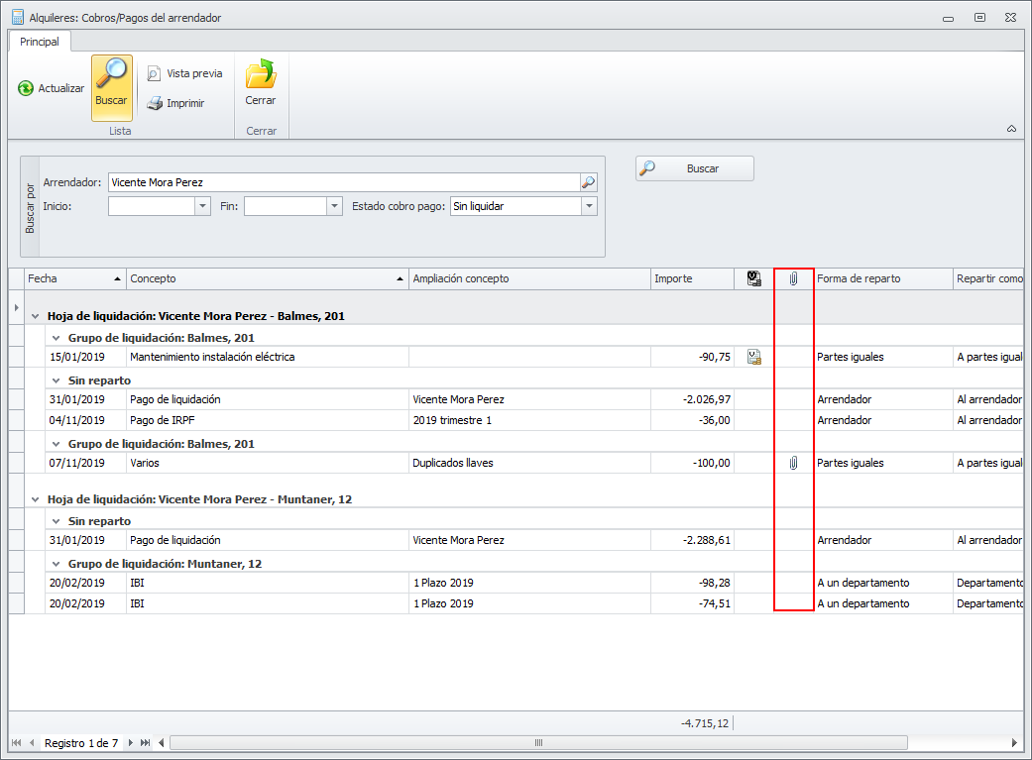Open Estado cobro pago dropdown
Screen dimensions: 1032x760
589,206
